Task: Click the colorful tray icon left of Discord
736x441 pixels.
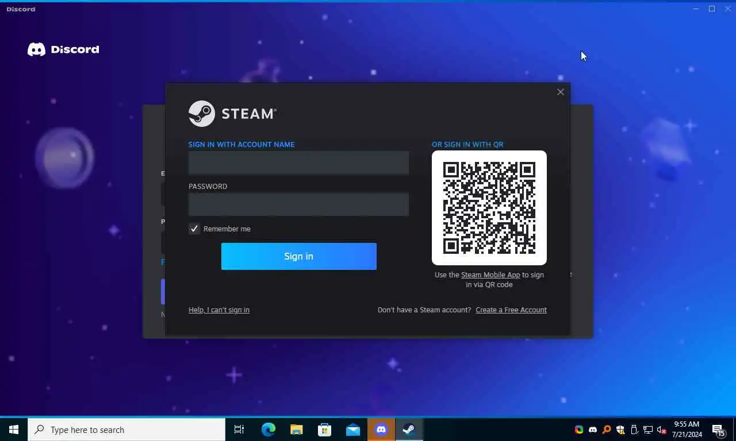Action: point(579,430)
